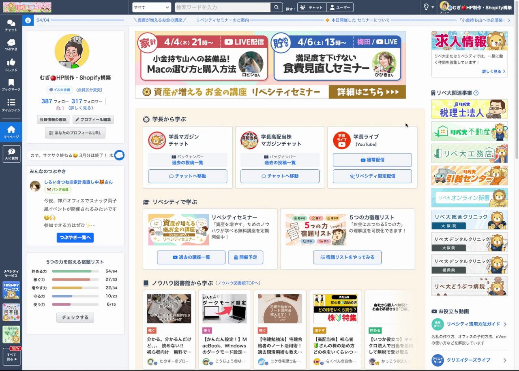Click the help icon next to リベ大関連事業

[476, 93]
